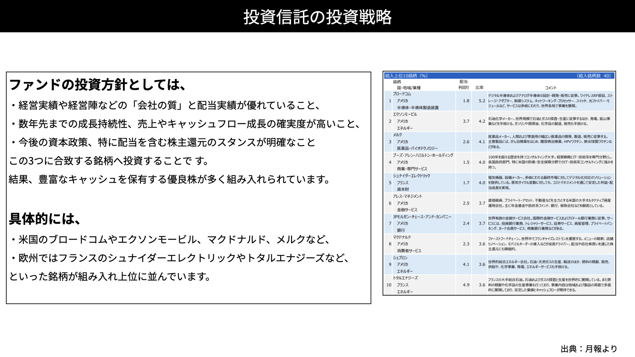Click the sector 商業・専門サービス

click(x=412, y=169)
